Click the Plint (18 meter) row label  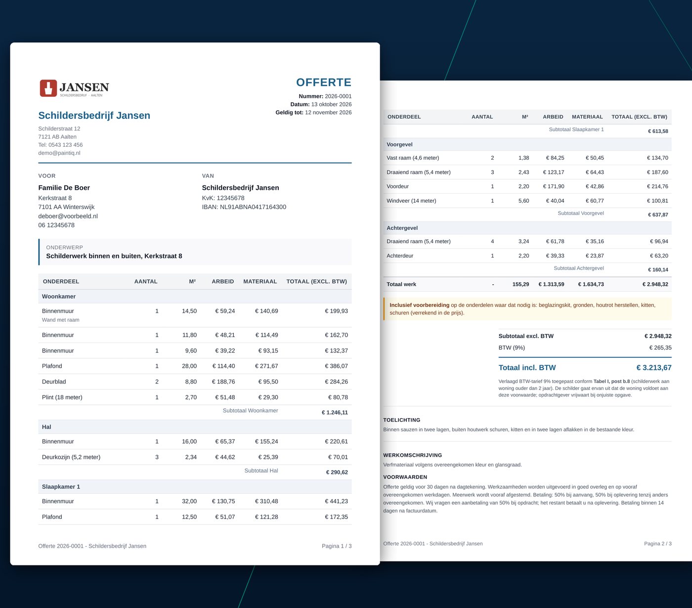coord(62,397)
